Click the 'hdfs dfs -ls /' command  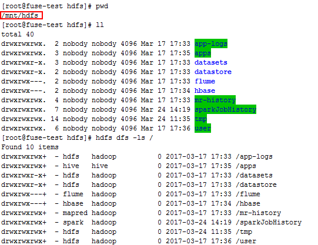[x=124, y=137]
